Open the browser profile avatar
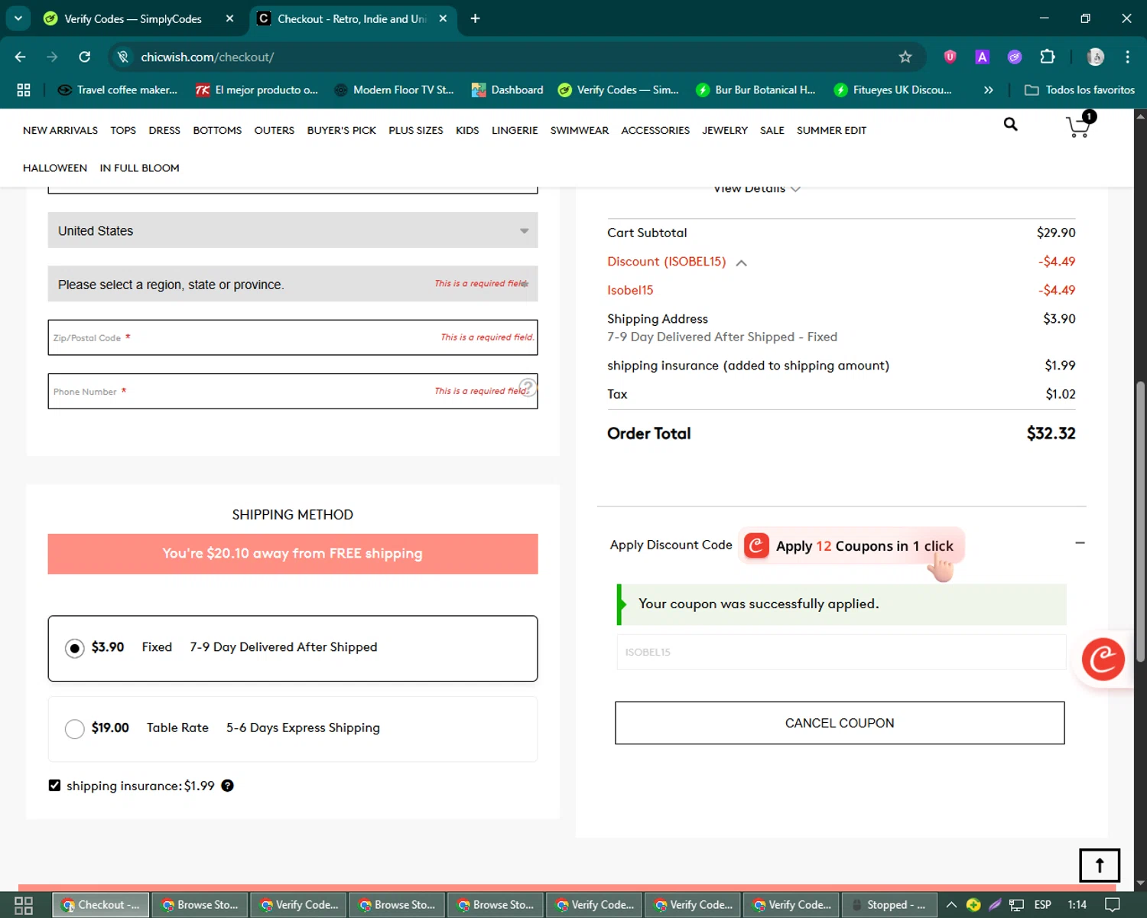 coord(1095,57)
